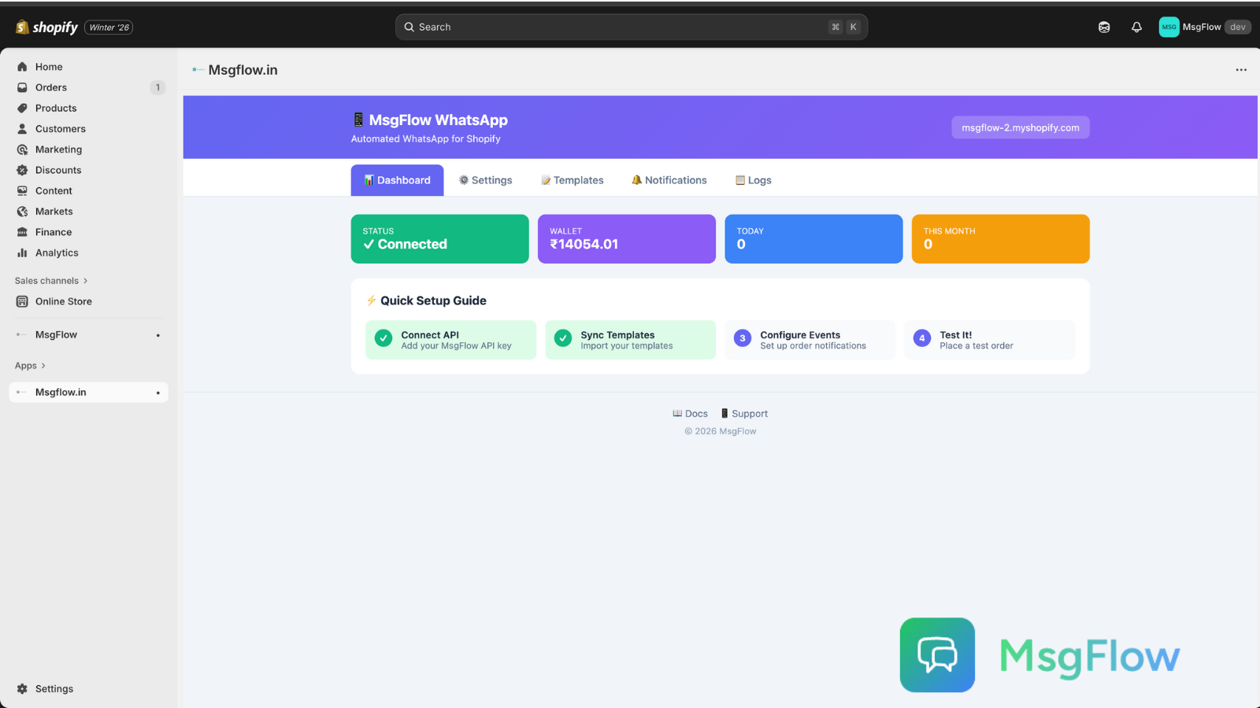Open the Support link
This screenshot has height=708, width=1260.
point(744,414)
